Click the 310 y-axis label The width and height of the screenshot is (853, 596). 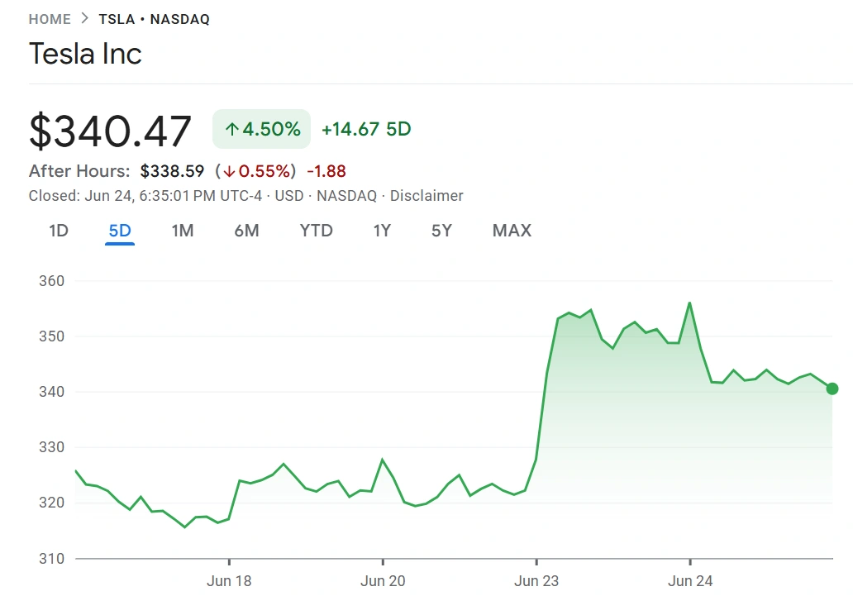52,559
